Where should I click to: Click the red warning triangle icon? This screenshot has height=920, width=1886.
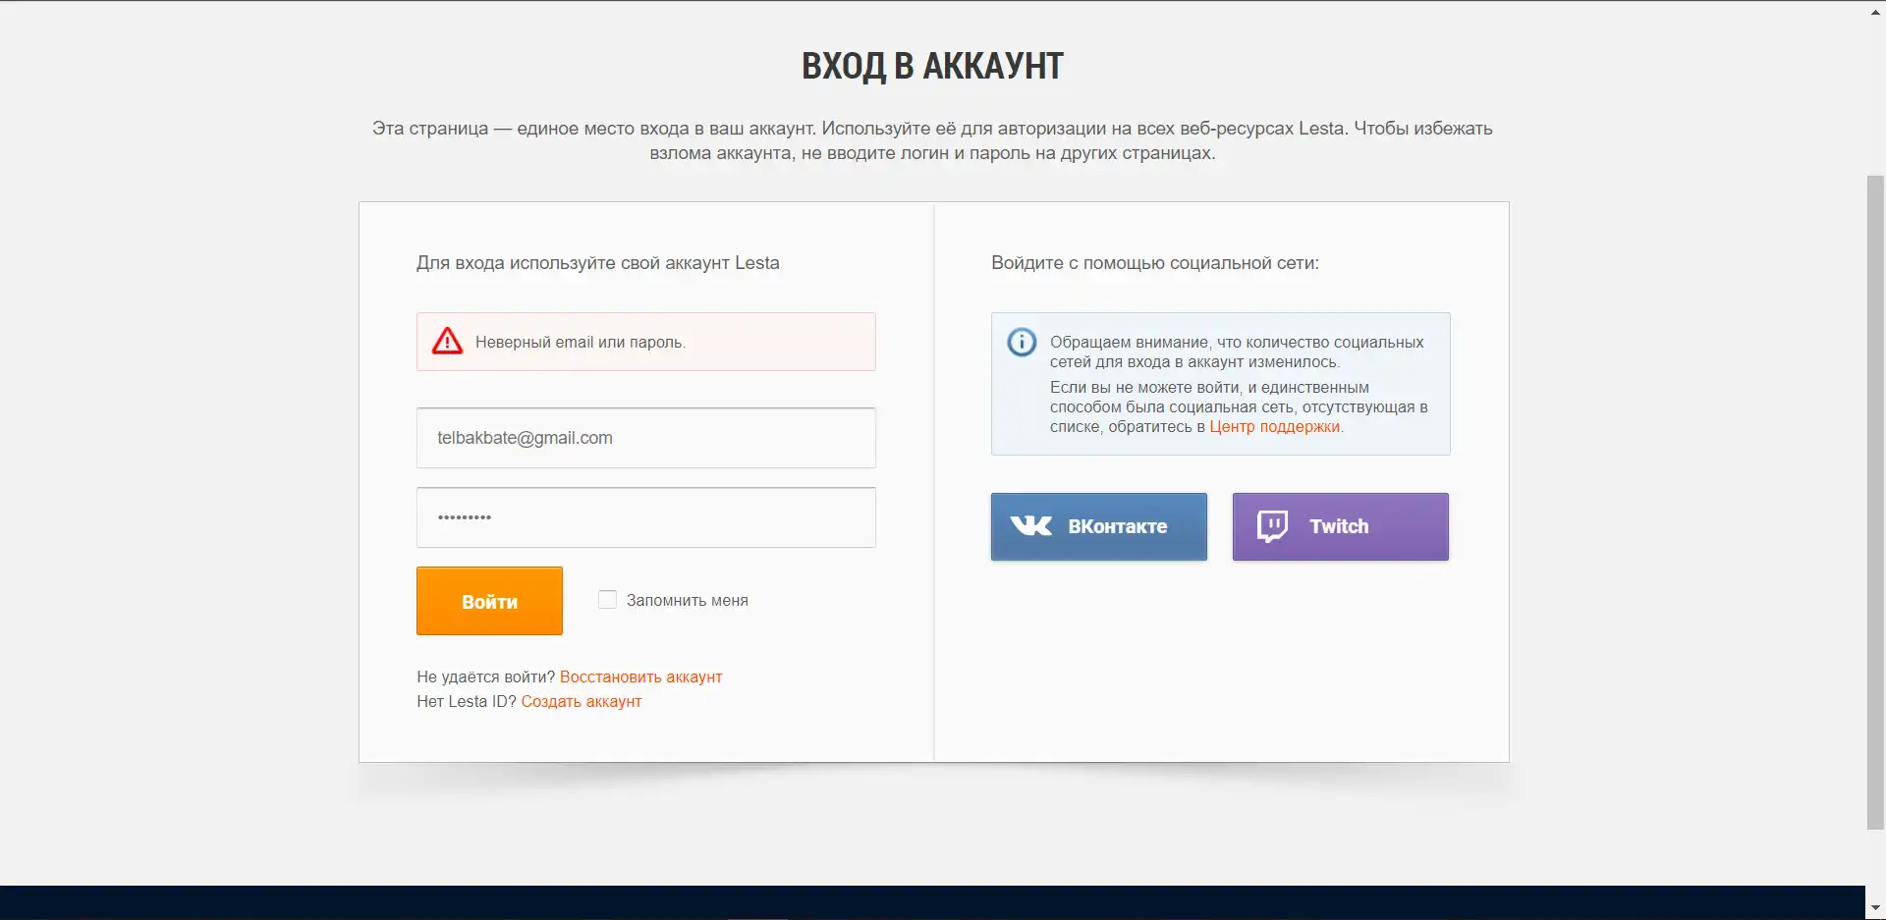tap(447, 341)
